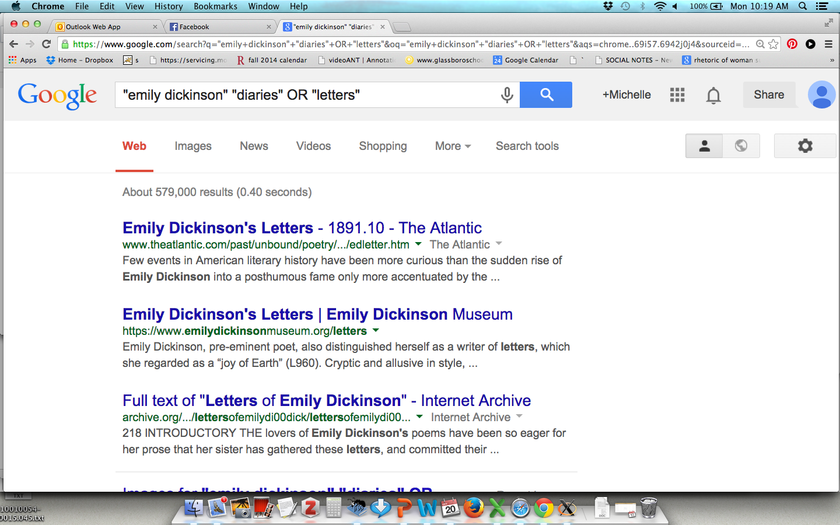
Task: Click the black play-button extension icon
Action: pos(810,44)
